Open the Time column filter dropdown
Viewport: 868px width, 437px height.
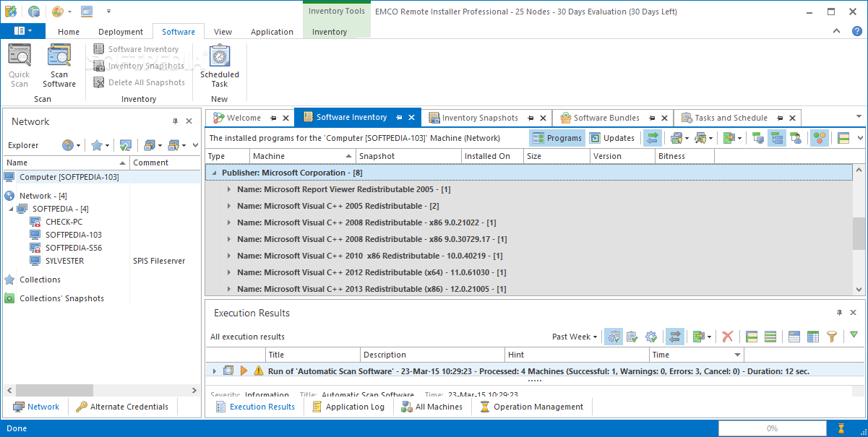pos(737,355)
